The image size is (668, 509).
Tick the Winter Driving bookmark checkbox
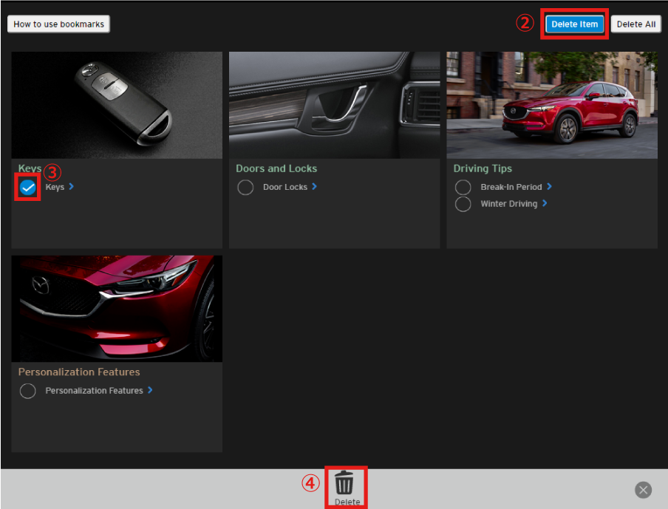click(463, 204)
